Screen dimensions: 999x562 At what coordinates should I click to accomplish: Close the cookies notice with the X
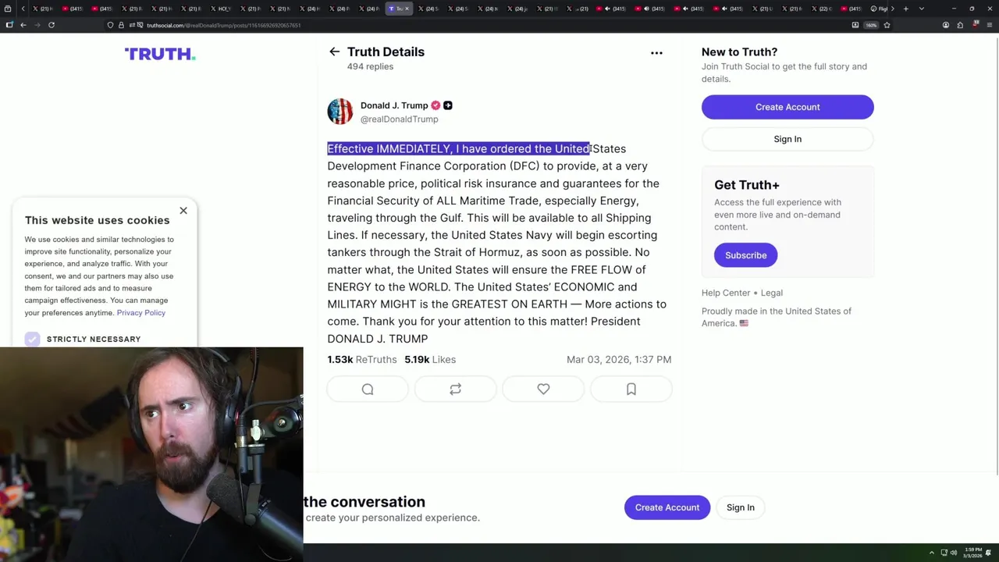click(183, 211)
